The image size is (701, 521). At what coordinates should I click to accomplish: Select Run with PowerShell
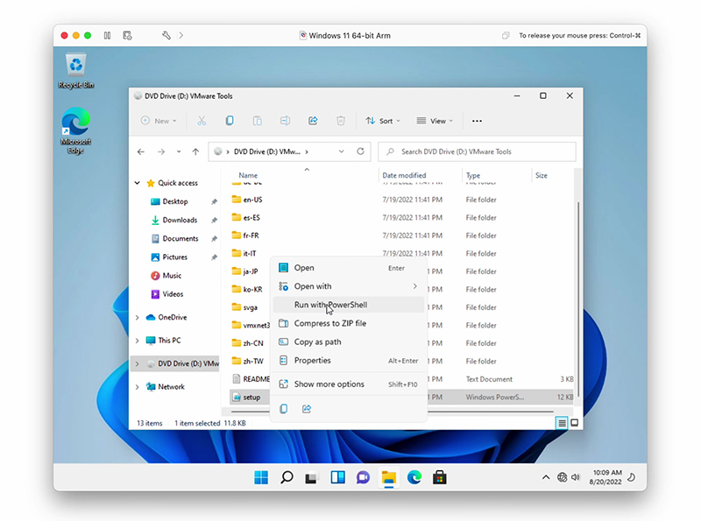348,305
